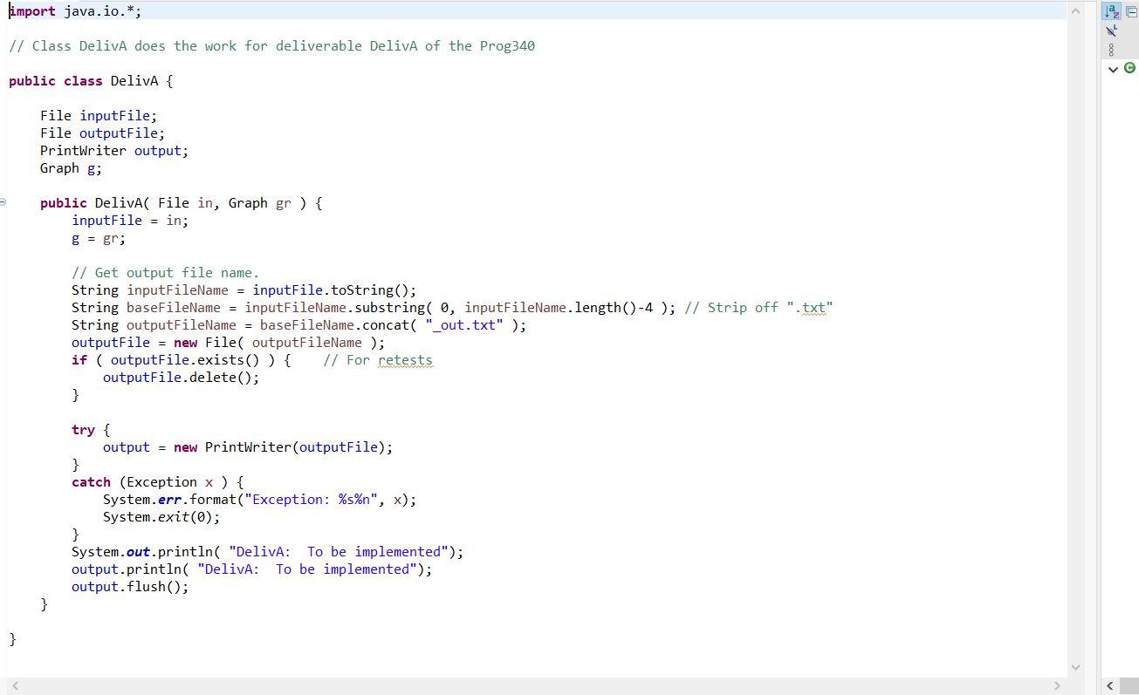Image resolution: width=1139 pixels, height=695 pixels.
Task: Click the slashed filter icon in the sidebar
Action: (1111, 31)
